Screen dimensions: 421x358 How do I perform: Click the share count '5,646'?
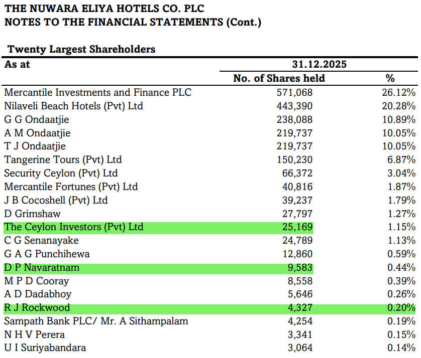pyautogui.click(x=300, y=294)
